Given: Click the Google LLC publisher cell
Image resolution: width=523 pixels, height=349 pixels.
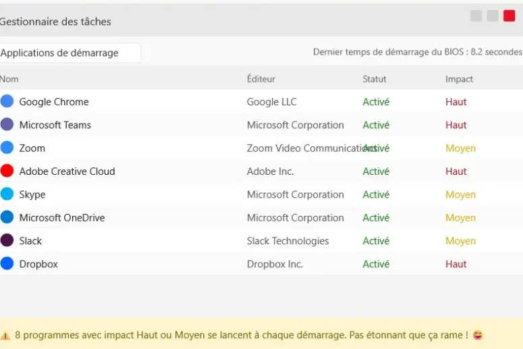Looking at the screenshot, I should click(271, 102).
